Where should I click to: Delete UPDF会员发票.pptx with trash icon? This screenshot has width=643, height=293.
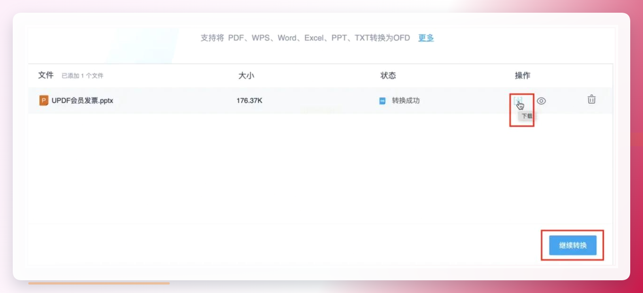592,99
